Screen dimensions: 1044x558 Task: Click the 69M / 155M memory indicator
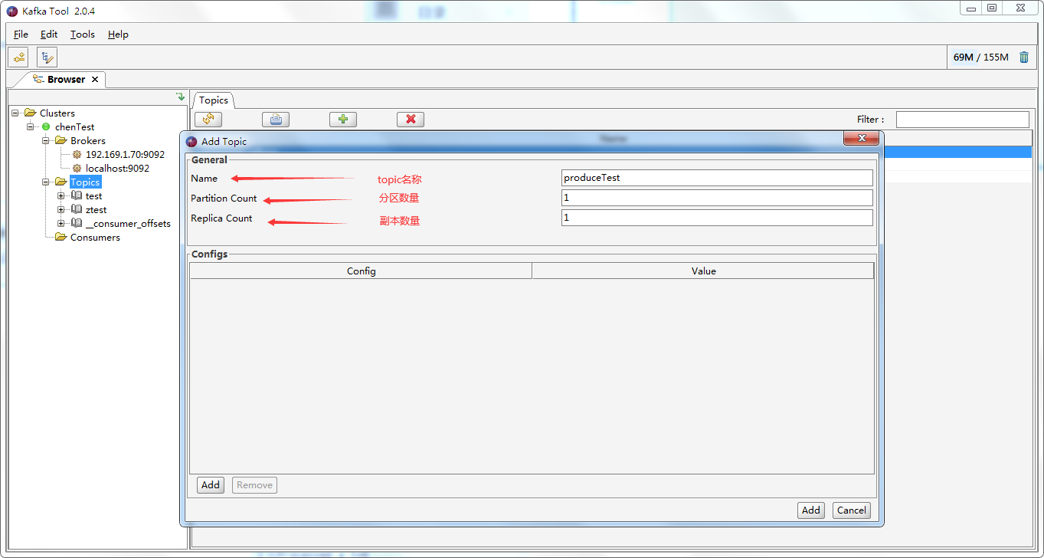(981, 57)
